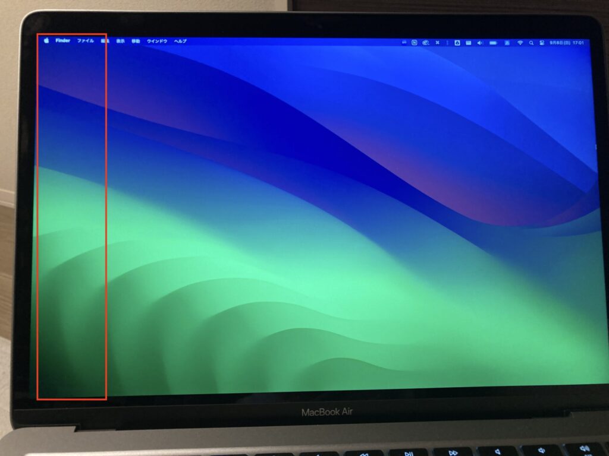The height and width of the screenshot is (456, 609).
Task: Click the X-shaped menu bar icon
Action: (x=437, y=43)
